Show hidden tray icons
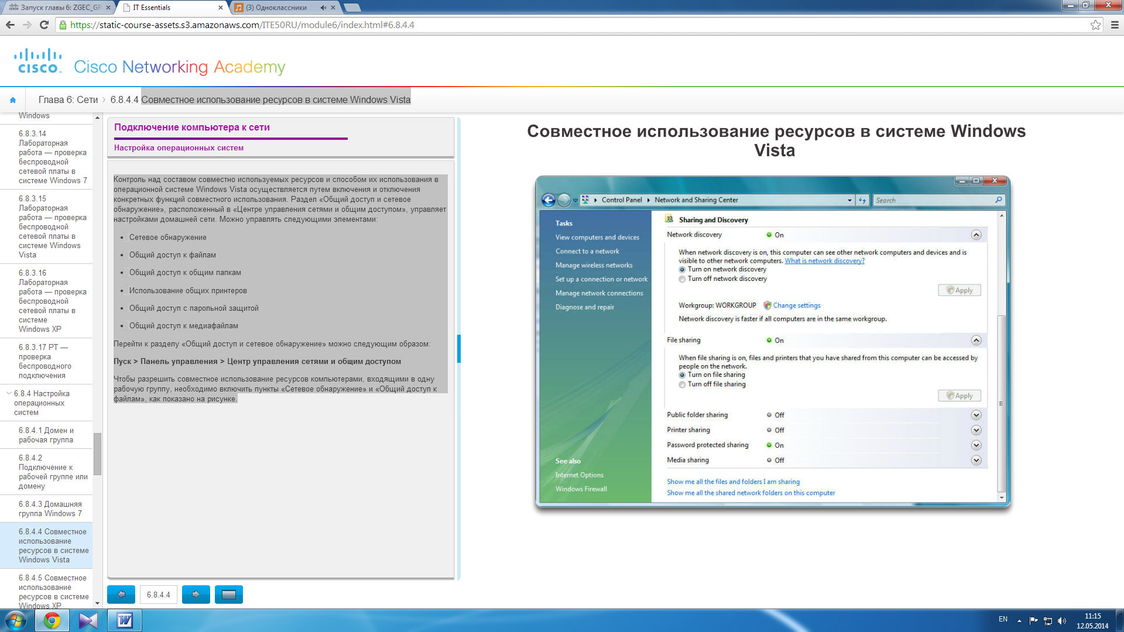Viewport: 1124px width, 632px height. tap(1019, 621)
